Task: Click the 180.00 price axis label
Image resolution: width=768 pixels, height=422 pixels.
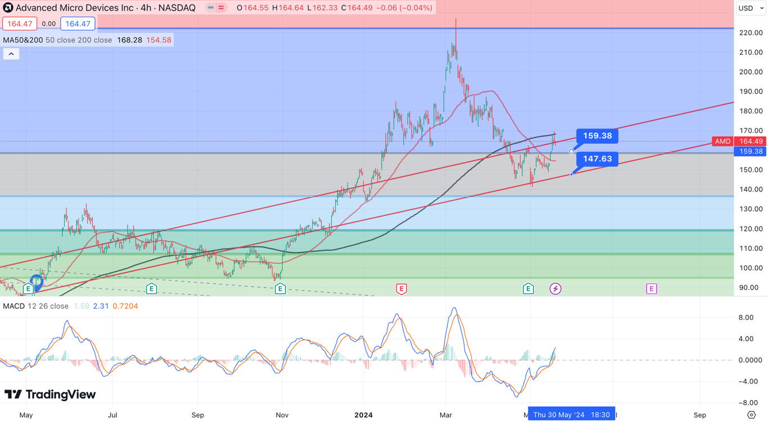Action: click(x=751, y=111)
